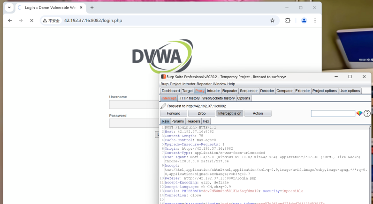The width and height of the screenshot is (373, 204).
Task: Click the pencil edit icon beside Request to
Action: click(163, 106)
